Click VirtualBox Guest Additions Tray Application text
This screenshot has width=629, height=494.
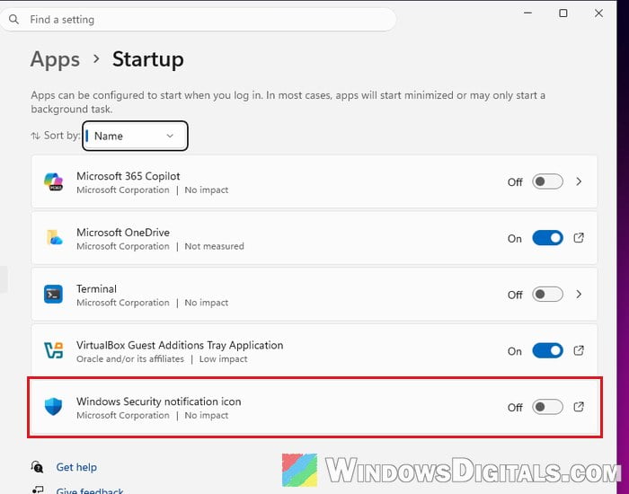coord(180,345)
